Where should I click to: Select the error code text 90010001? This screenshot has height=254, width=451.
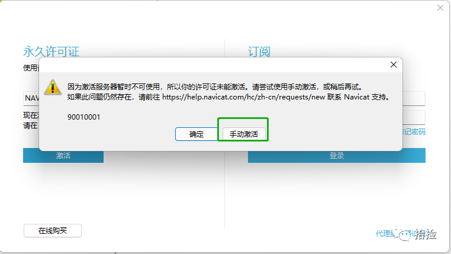[83, 117]
